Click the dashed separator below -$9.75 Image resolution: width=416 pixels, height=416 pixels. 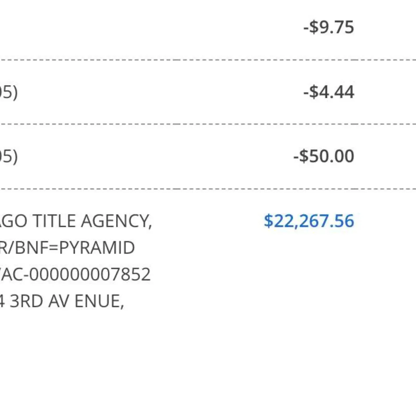208,60
